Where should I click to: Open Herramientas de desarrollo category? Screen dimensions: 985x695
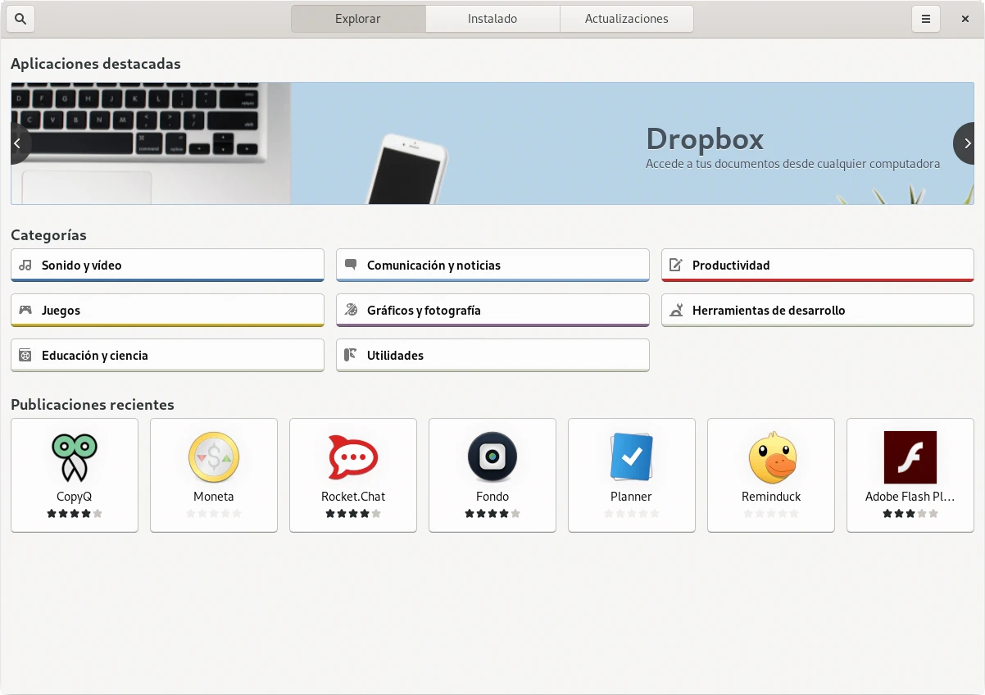click(x=817, y=311)
